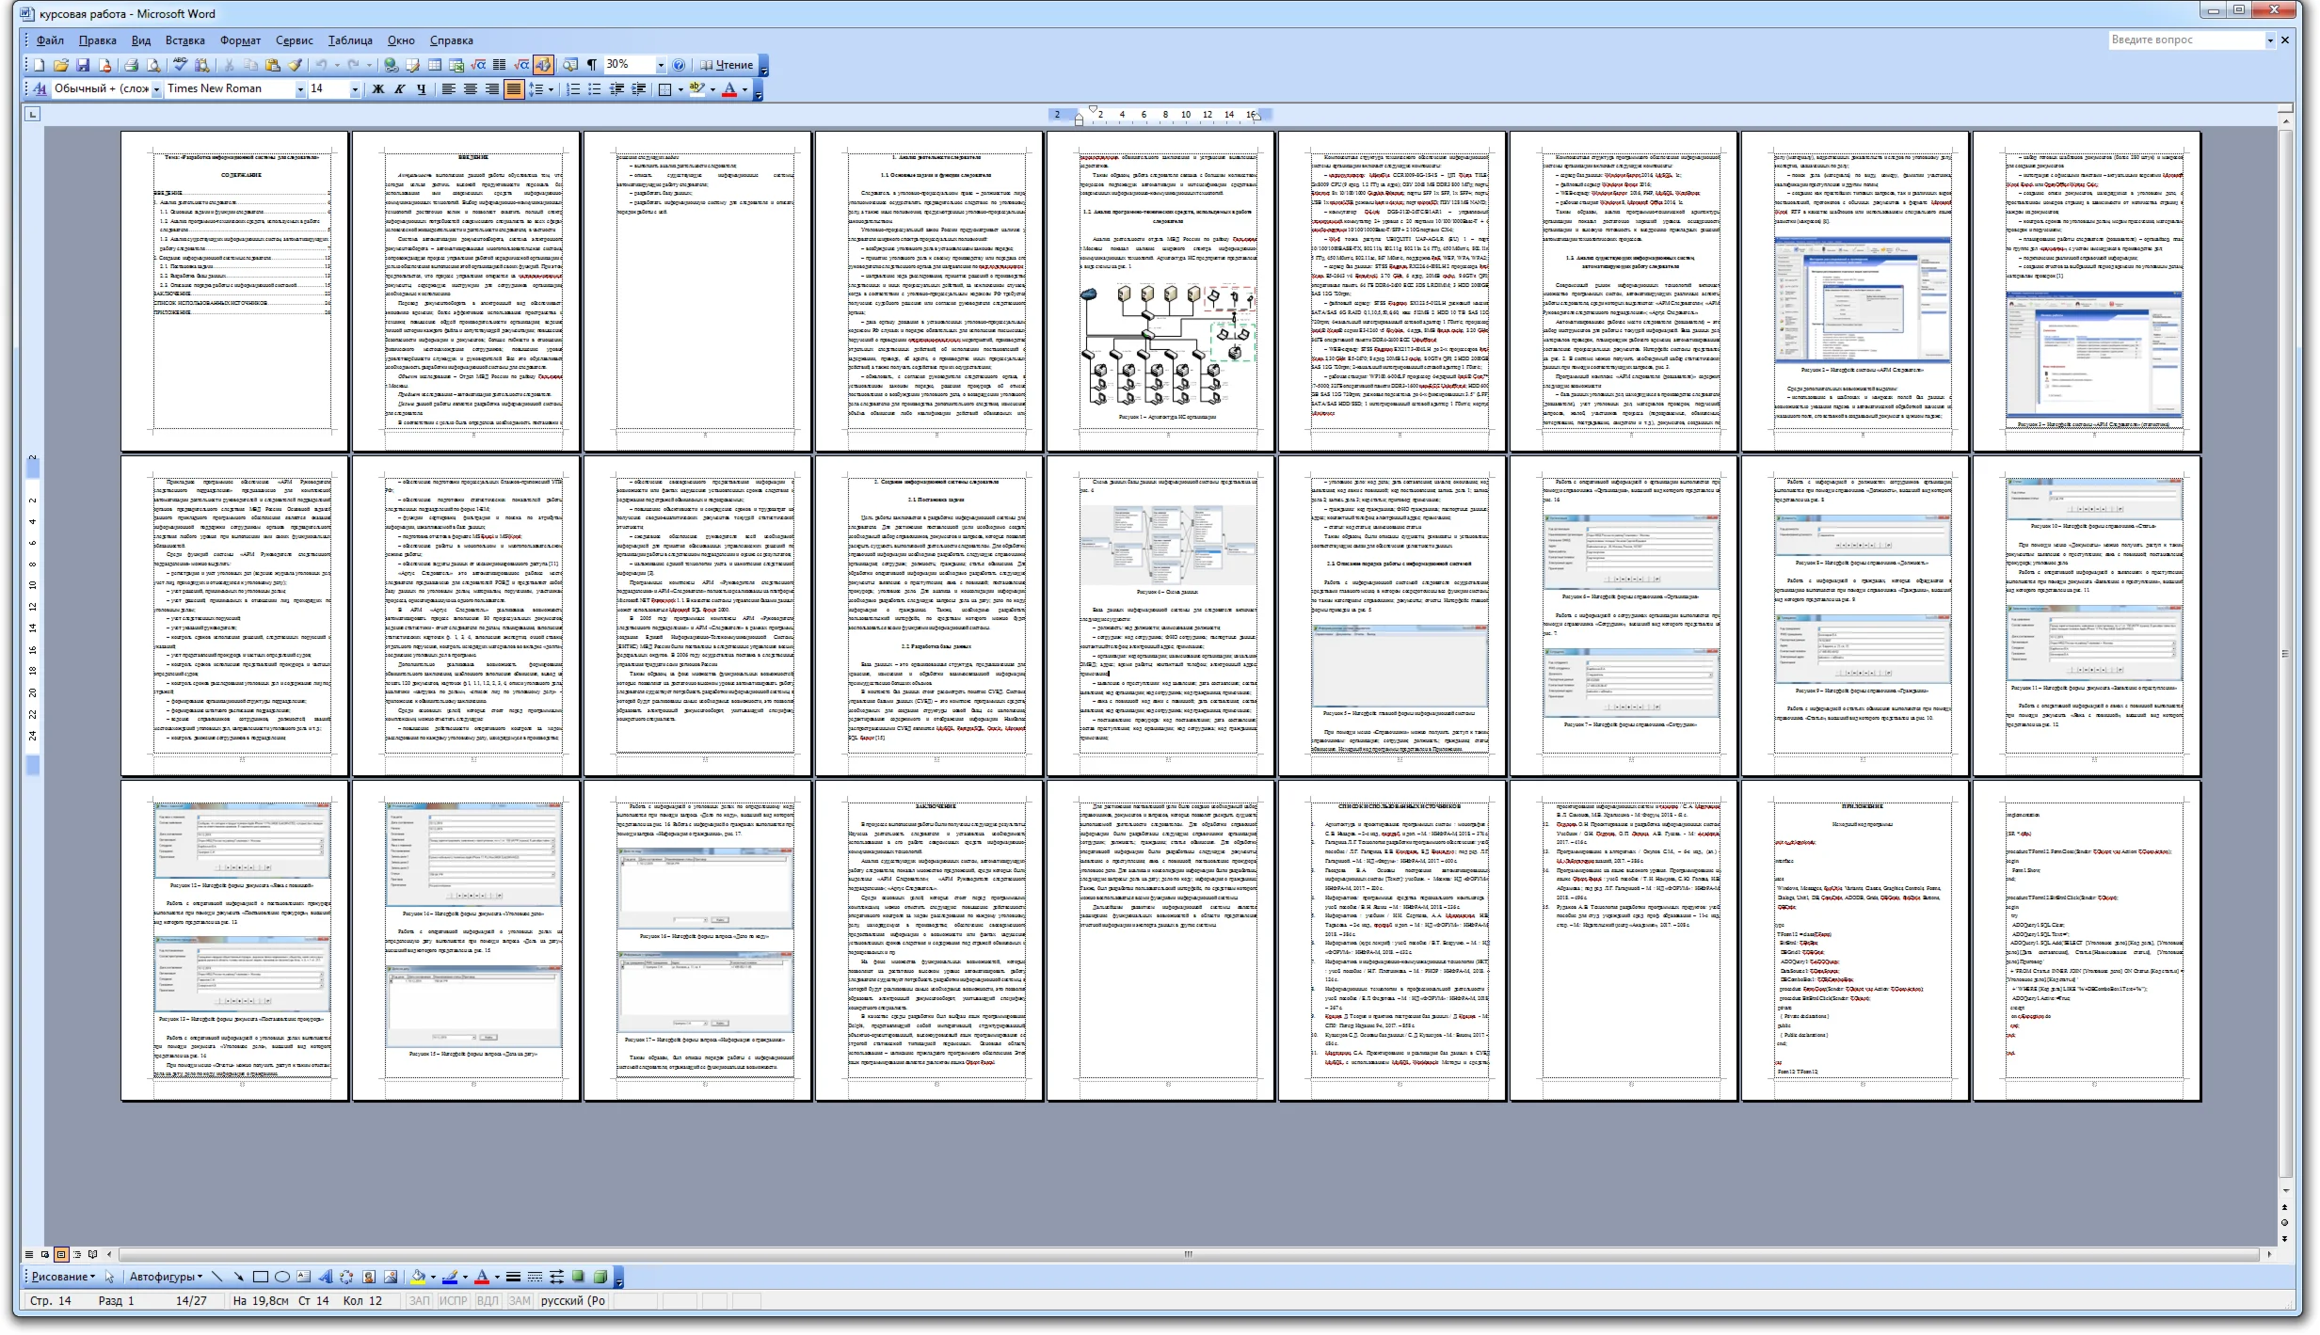Run the spelling check icon

(x=179, y=65)
